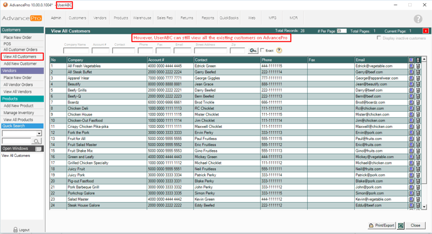The height and width of the screenshot is (234, 432).
Task: Click trash icon for Crispy Chicken Pika-pika
Action: coord(418,127)
